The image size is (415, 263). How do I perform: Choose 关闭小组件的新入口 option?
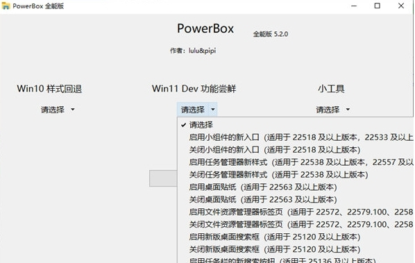coord(295,149)
